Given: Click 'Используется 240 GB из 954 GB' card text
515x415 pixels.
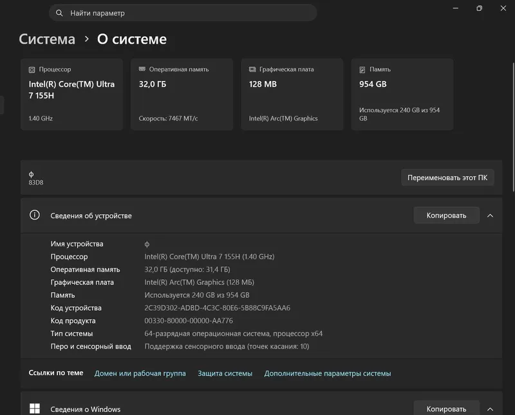Looking at the screenshot, I should [x=399, y=115].
